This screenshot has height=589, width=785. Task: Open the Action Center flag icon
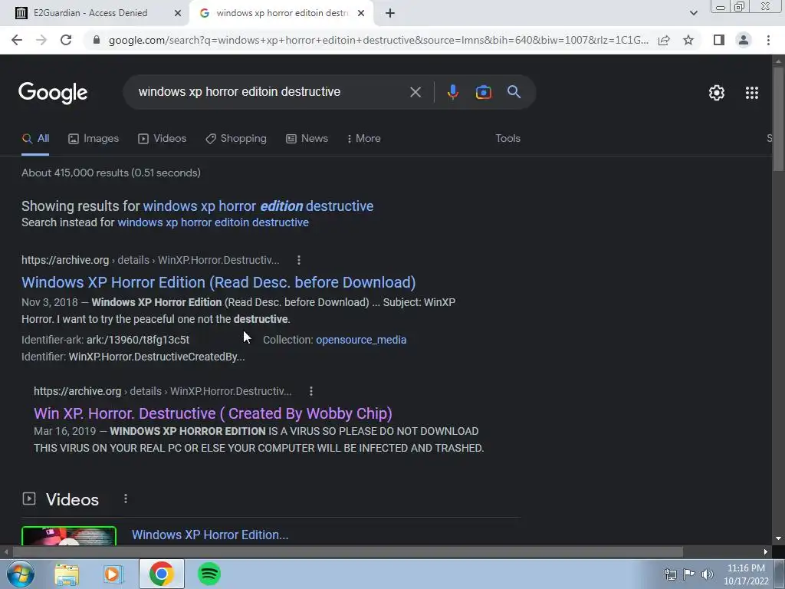689,574
